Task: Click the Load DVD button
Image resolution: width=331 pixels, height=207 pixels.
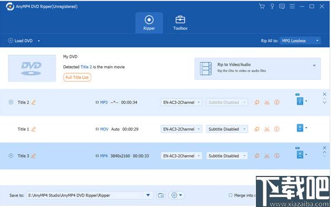Action: (x=21, y=41)
